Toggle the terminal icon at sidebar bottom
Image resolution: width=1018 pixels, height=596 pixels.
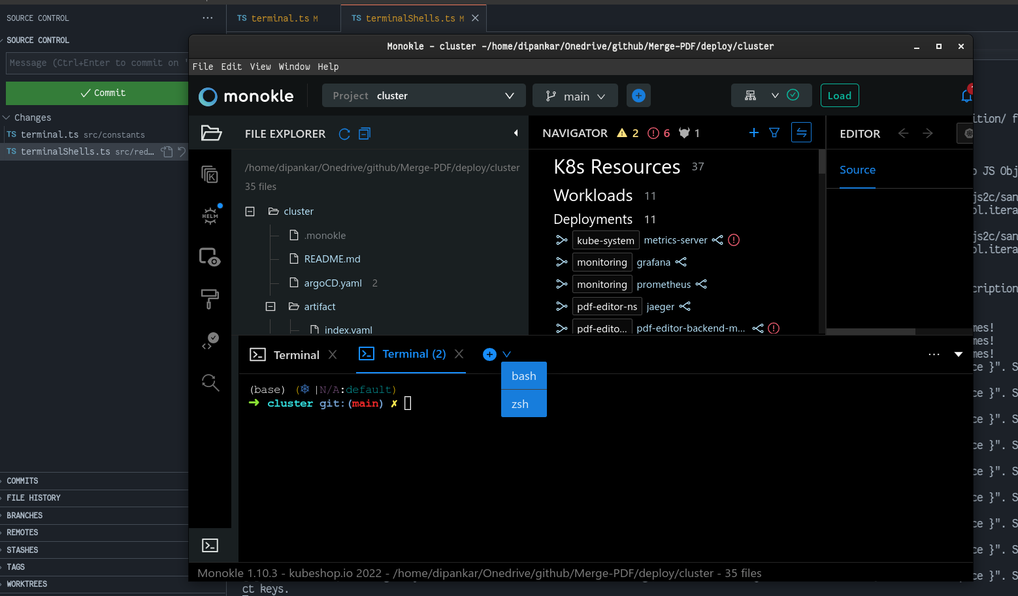click(210, 546)
